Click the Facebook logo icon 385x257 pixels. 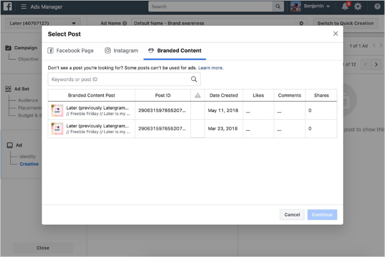[7, 6]
